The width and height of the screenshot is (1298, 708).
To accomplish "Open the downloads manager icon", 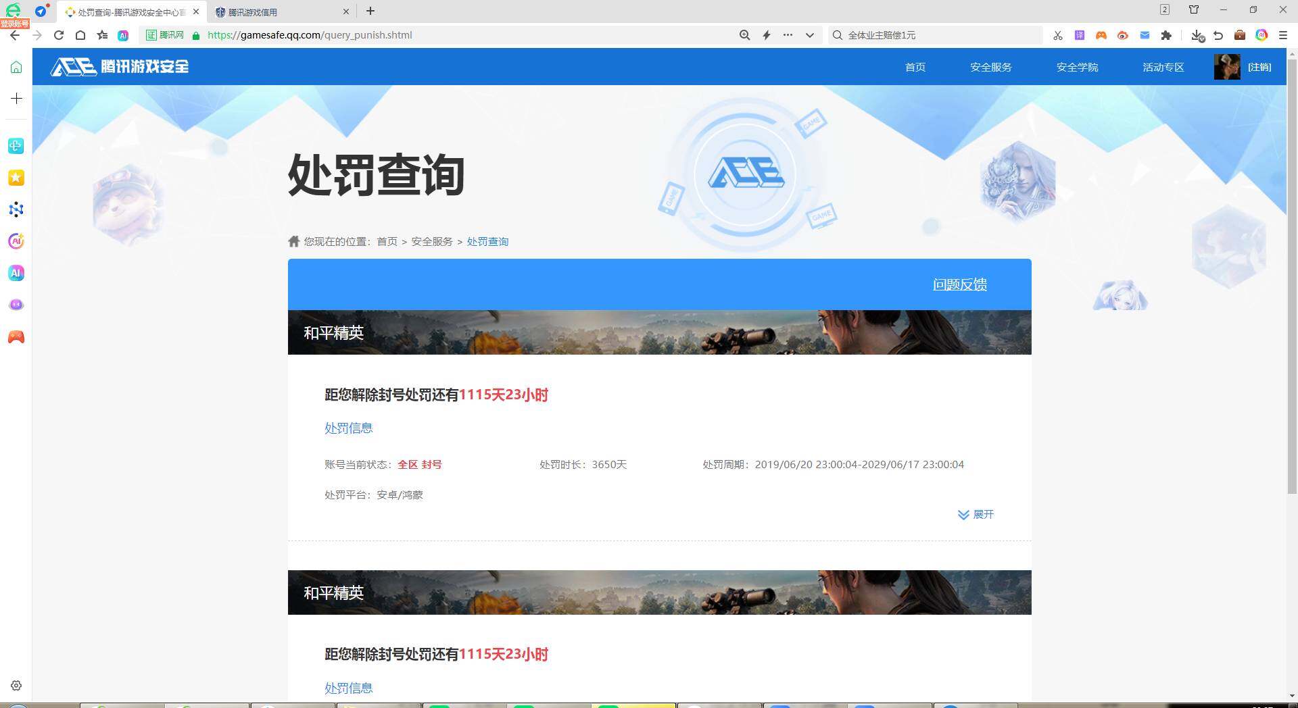I will 1197,35.
